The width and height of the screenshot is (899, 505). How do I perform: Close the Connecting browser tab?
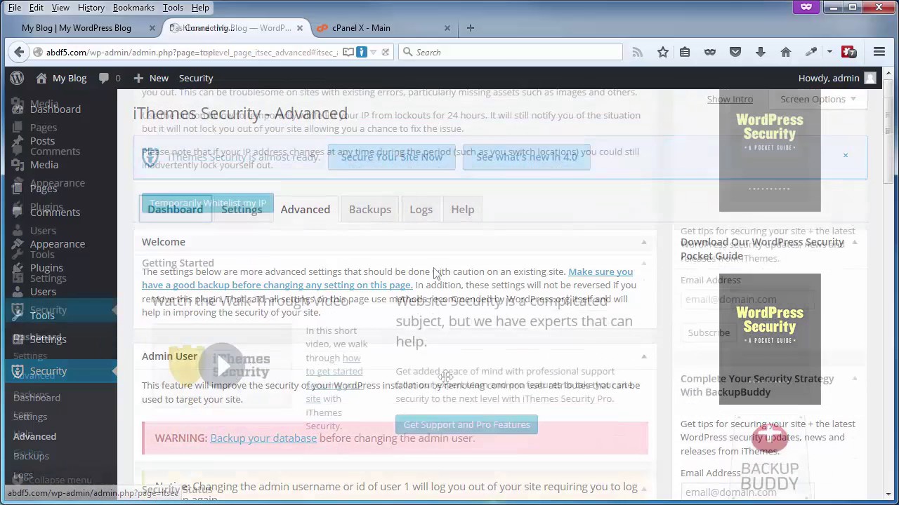tap(300, 28)
